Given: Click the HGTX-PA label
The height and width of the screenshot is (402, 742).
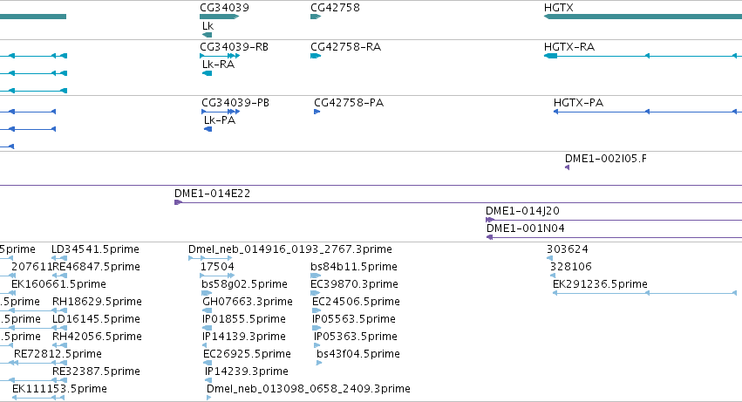Looking at the screenshot, I should (x=578, y=103).
